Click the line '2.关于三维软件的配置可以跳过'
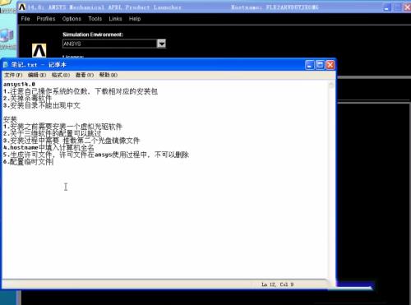411x305 pixels. tap(53, 133)
